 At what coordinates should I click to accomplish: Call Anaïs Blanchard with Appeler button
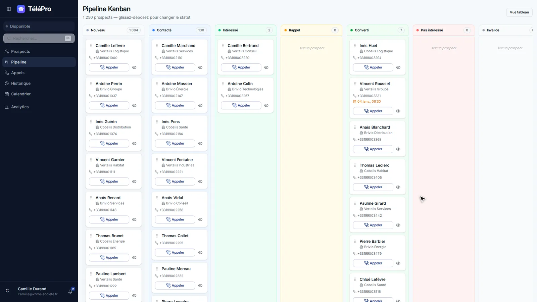point(373,149)
